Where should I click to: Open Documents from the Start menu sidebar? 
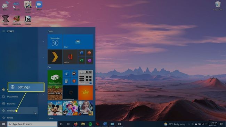point(19,96)
